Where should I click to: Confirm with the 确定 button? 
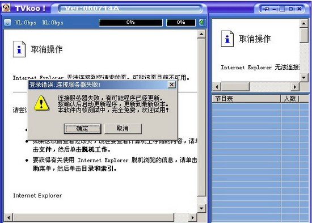(x=82, y=129)
